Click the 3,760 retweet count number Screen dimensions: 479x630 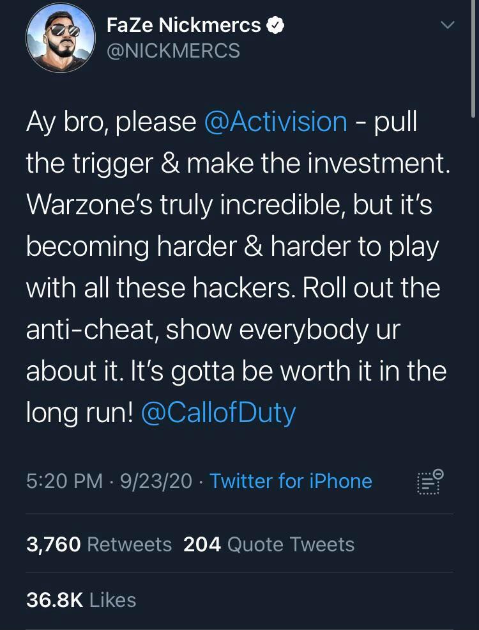coord(54,544)
